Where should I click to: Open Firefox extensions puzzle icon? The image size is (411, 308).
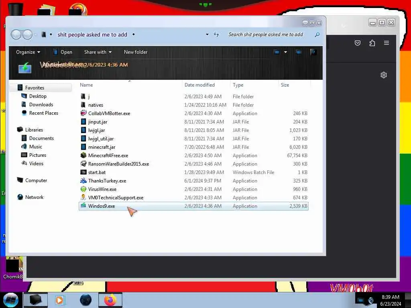(372, 43)
